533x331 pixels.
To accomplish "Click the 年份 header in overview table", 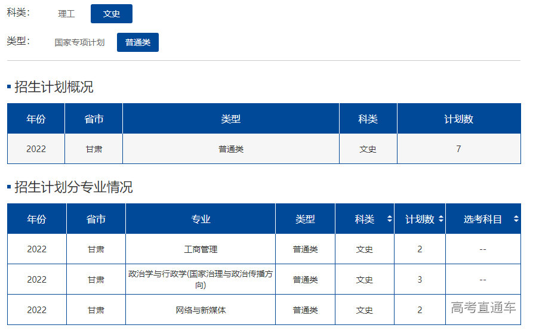I will (36, 119).
